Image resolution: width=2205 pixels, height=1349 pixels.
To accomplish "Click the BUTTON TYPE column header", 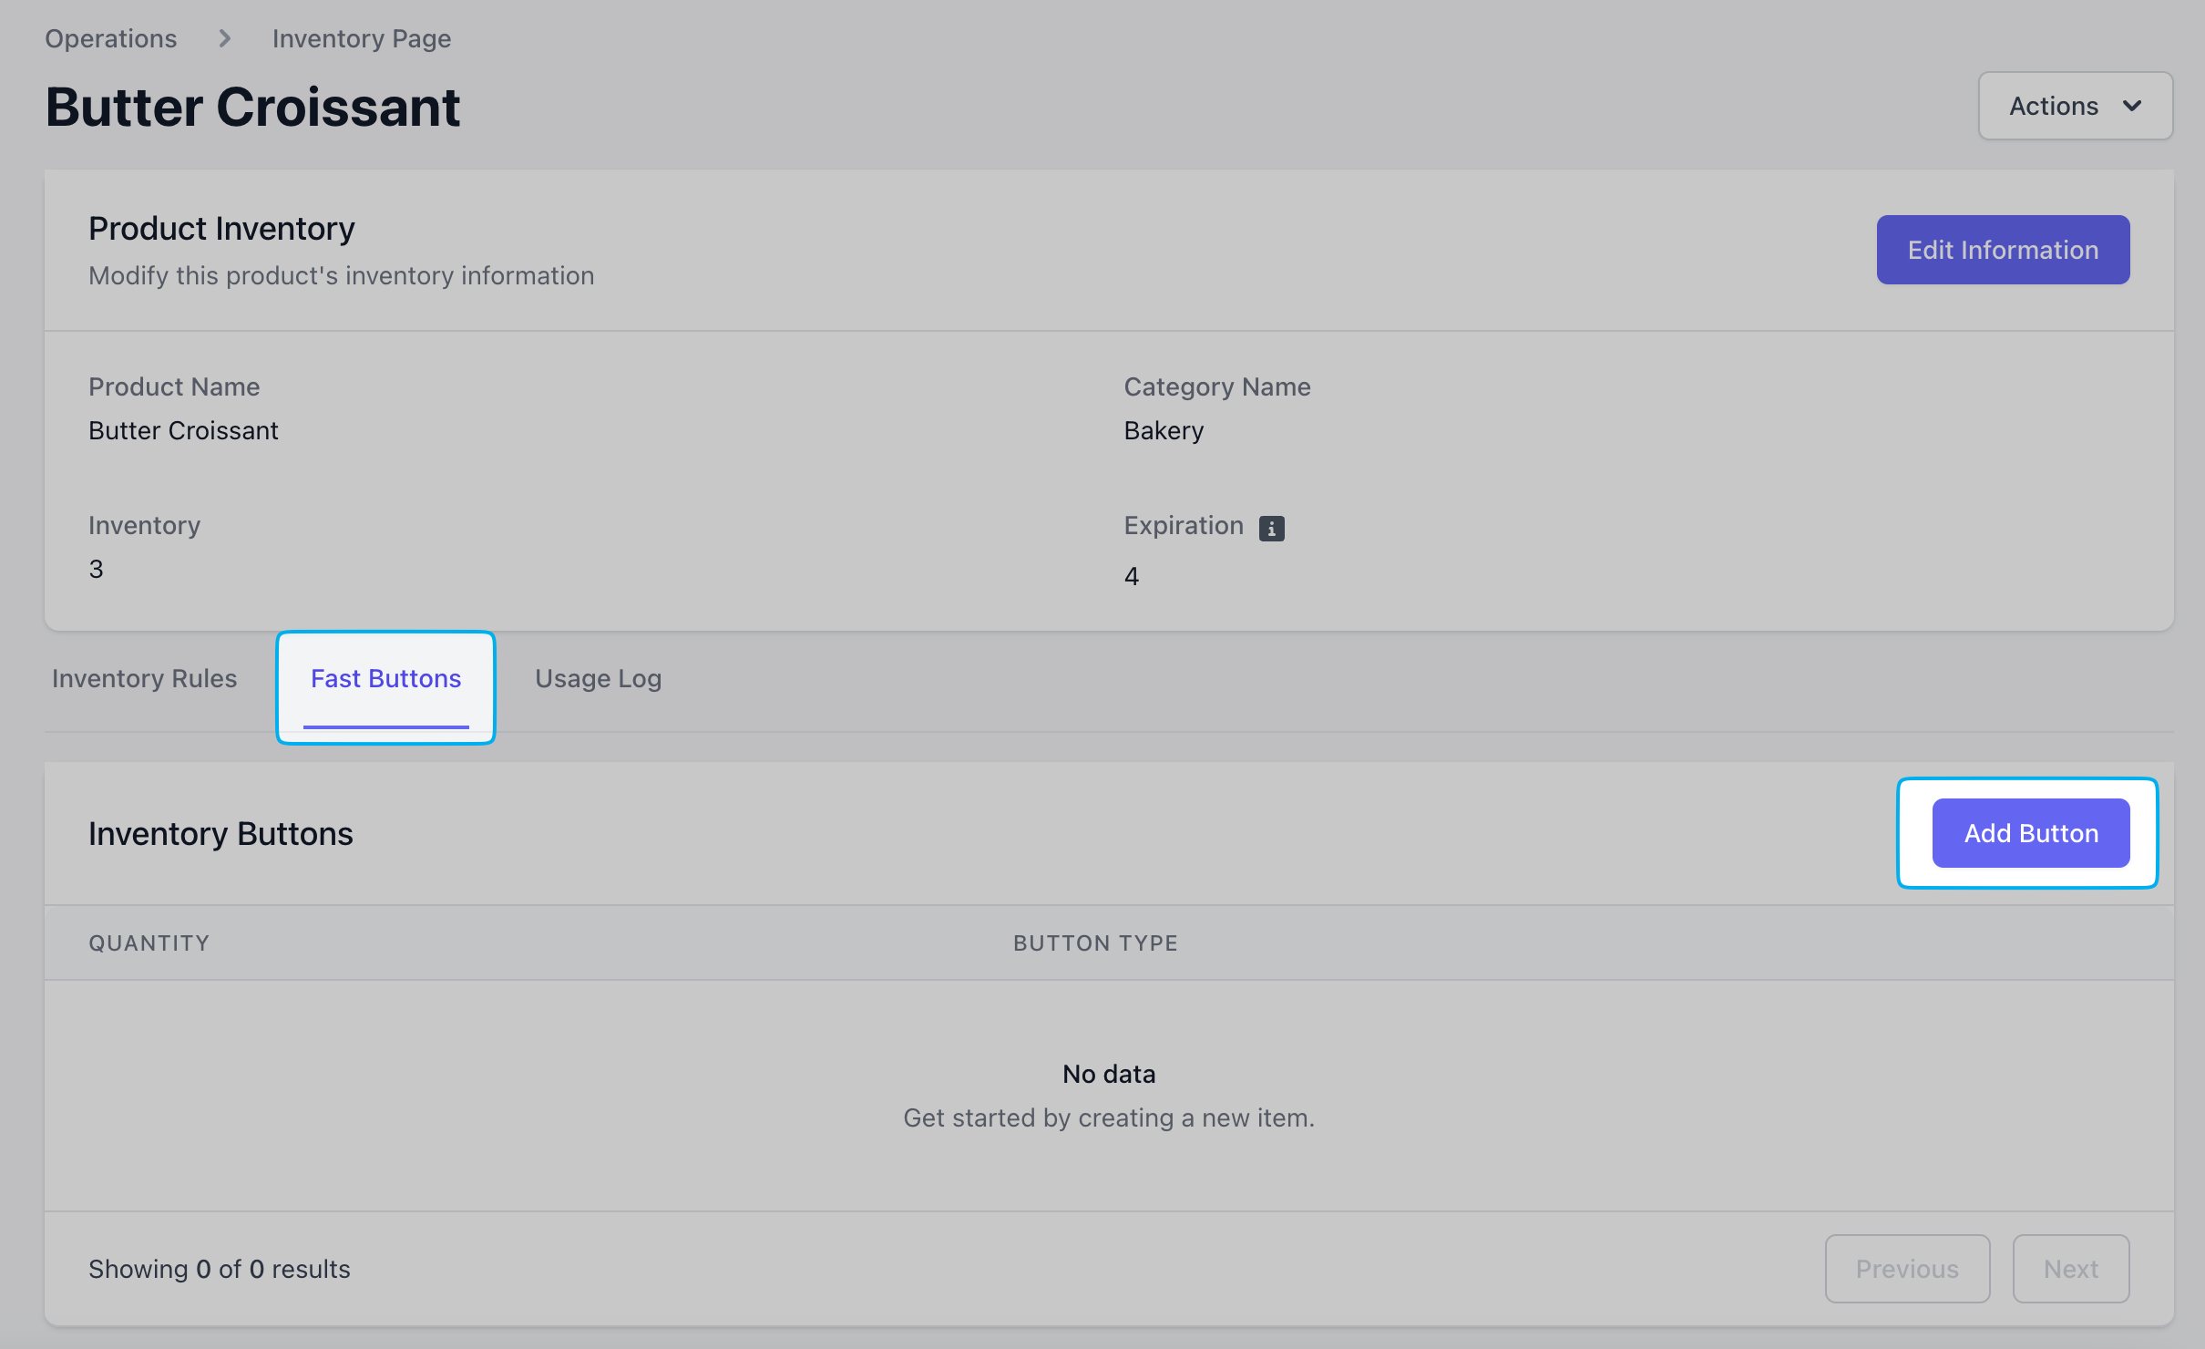I will tap(1095, 942).
